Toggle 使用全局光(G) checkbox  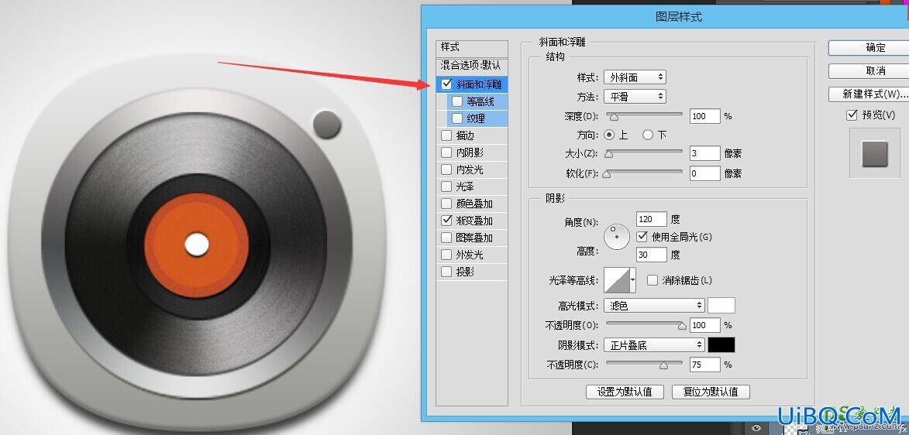pyautogui.click(x=642, y=236)
